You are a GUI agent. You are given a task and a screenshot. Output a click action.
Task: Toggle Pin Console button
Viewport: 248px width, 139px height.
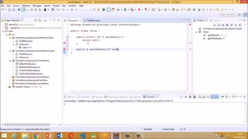[x=222, y=97]
